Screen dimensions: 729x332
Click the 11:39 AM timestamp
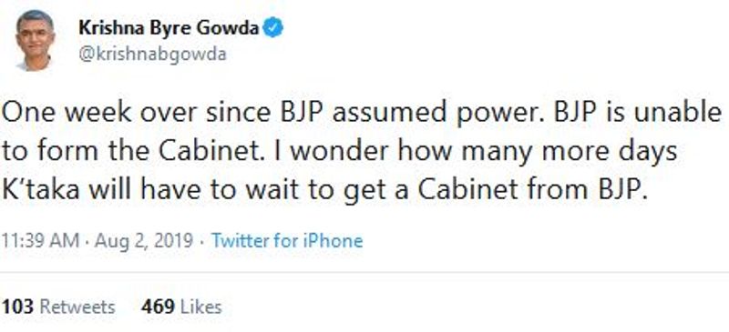point(40,240)
